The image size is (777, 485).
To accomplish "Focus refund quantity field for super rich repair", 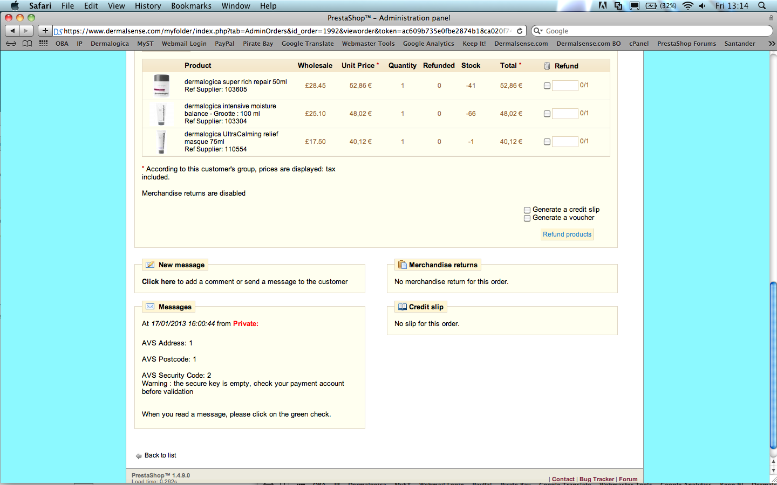I will (565, 85).
